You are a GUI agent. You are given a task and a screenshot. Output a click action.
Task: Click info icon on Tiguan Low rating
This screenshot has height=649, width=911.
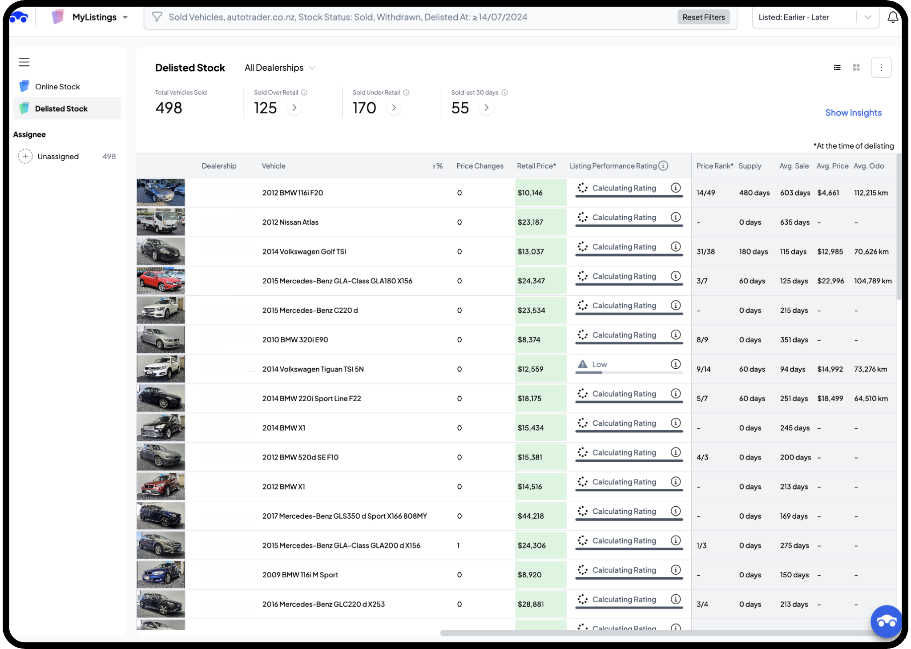[x=676, y=364]
